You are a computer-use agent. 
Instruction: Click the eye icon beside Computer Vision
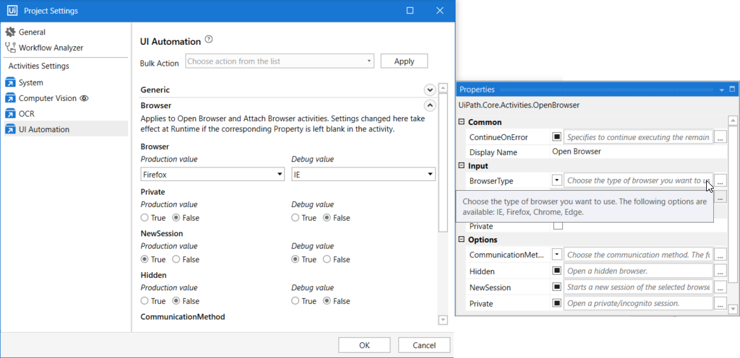point(83,98)
